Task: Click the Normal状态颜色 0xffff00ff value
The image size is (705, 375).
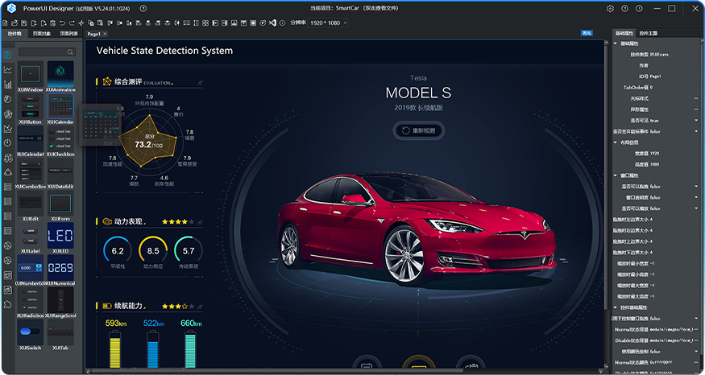Action: pyautogui.click(x=661, y=362)
